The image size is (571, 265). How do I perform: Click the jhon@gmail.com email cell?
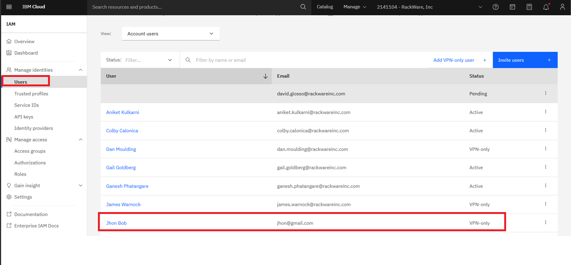tap(295, 223)
